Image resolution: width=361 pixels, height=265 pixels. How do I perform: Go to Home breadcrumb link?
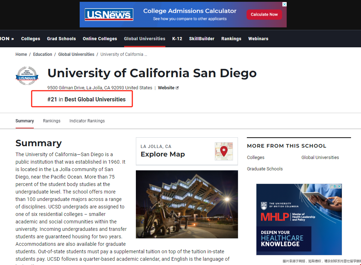(x=21, y=54)
